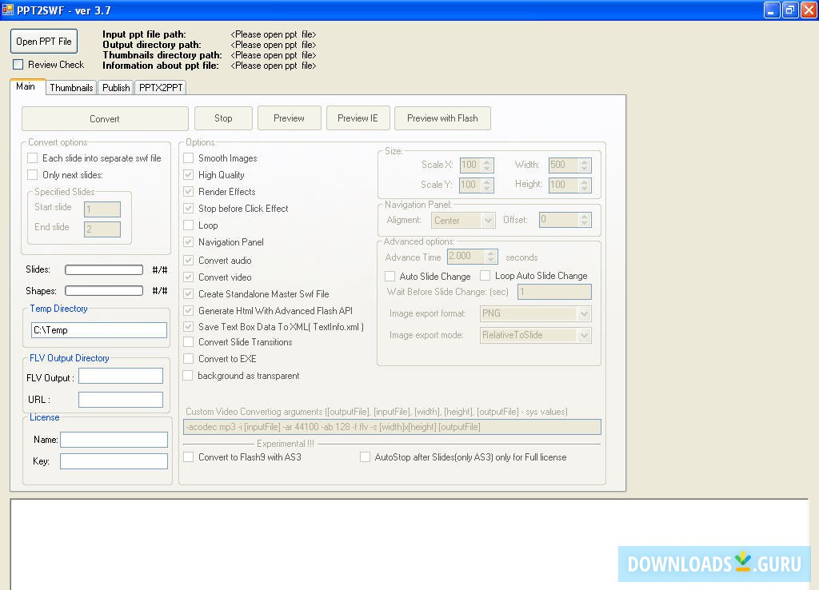Disable the High Quality option
The image size is (819, 590).
188,174
